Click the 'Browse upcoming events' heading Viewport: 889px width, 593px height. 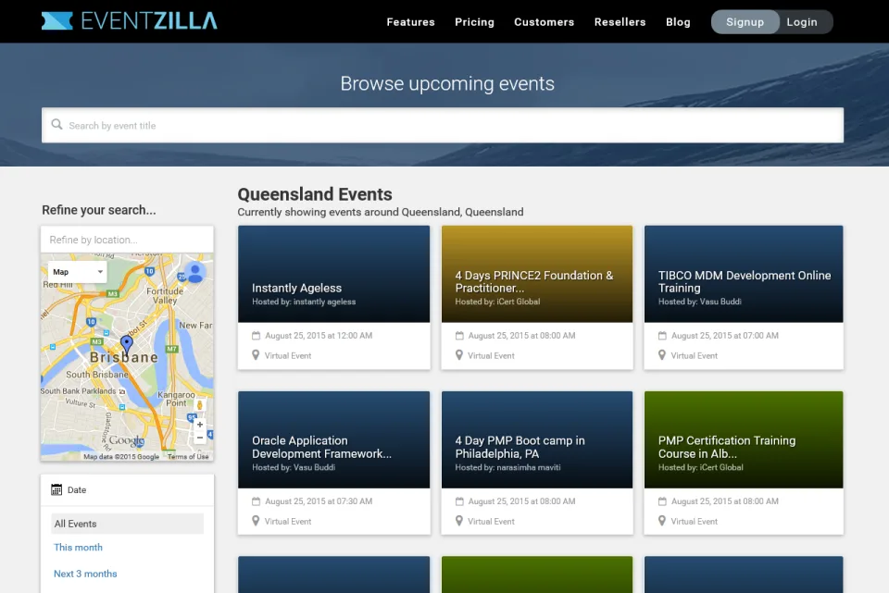447,84
